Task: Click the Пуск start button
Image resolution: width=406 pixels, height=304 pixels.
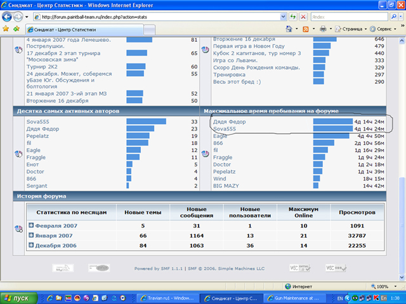Action: 18,297
